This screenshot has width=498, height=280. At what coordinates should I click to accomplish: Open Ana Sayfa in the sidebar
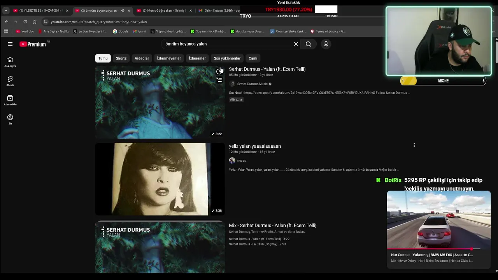pos(10,62)
